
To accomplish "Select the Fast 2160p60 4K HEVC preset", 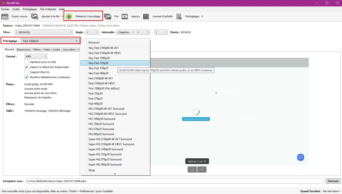I will tap(115, 83).
